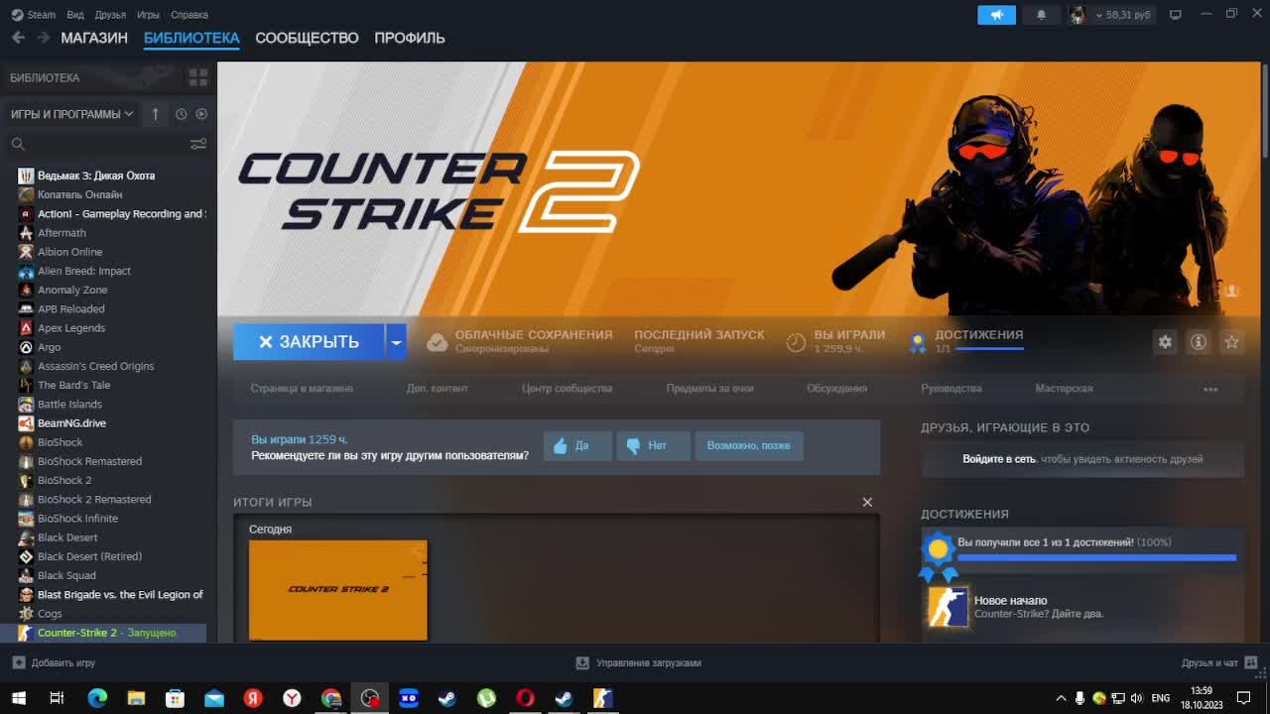Open ДОСТИЖЕНИЯ in the game header
Screen dimensions: 1270x714
(978, 335)
